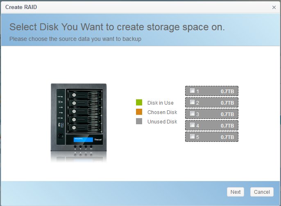Tick the disk 3 checkbox
The width and height of the screenshot is (281, 206).
193,114
